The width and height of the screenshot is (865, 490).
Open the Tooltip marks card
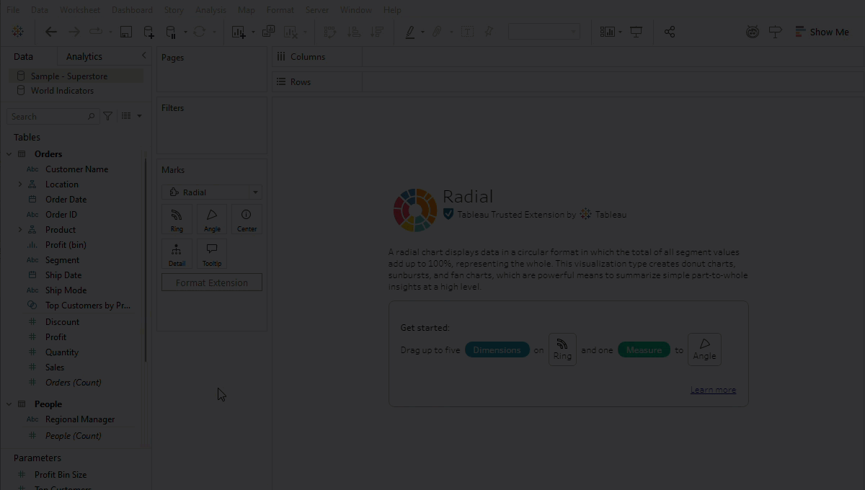coord(212,254)
